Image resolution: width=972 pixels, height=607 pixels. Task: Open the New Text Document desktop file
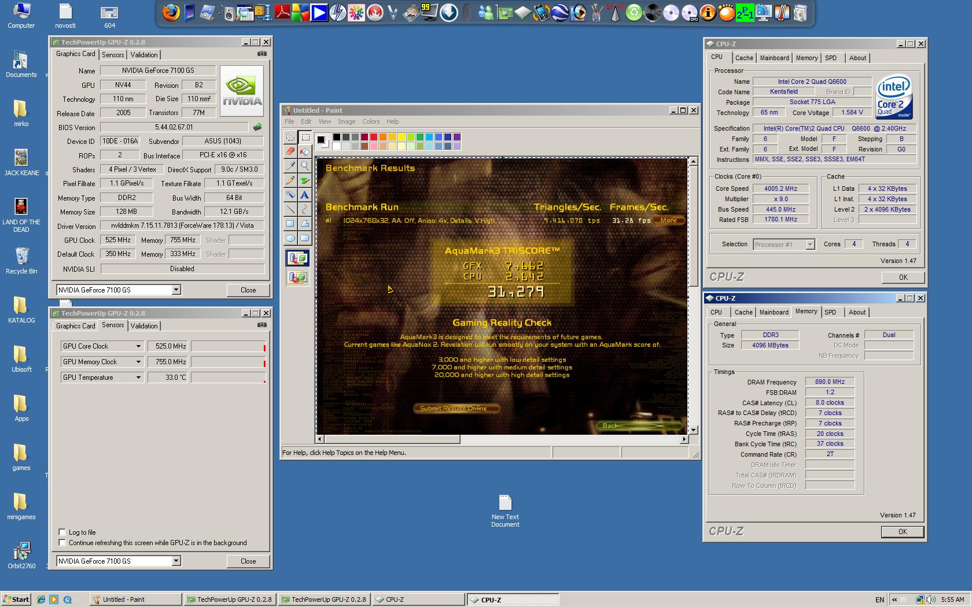click(505, 511)
